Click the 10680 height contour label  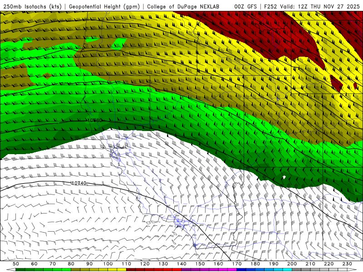95,120
